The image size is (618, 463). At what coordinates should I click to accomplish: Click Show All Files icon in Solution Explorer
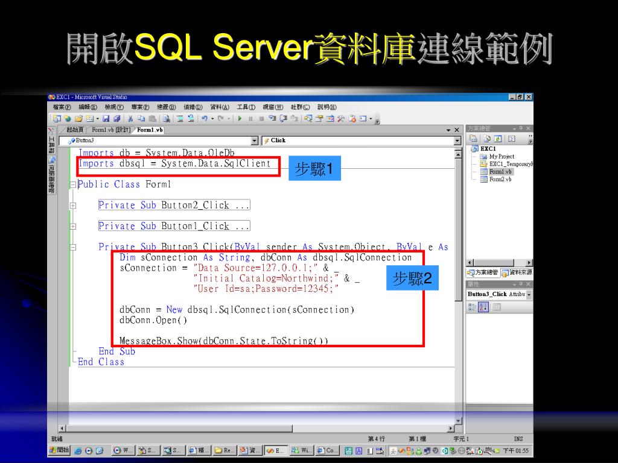coord(487,139)
